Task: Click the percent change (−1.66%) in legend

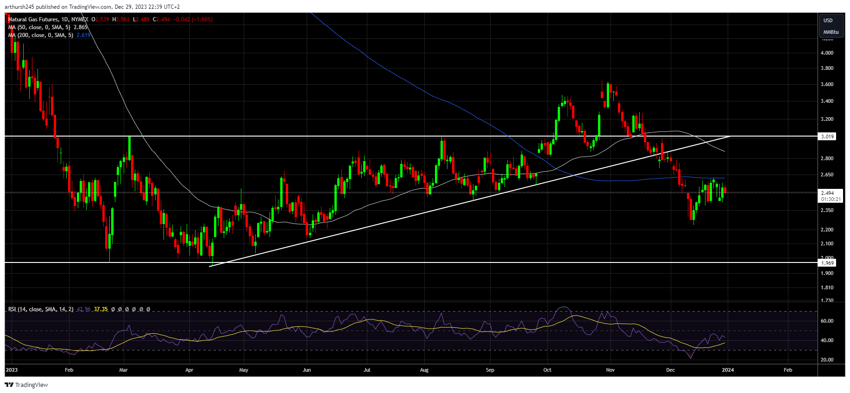Action: (202, 19)
